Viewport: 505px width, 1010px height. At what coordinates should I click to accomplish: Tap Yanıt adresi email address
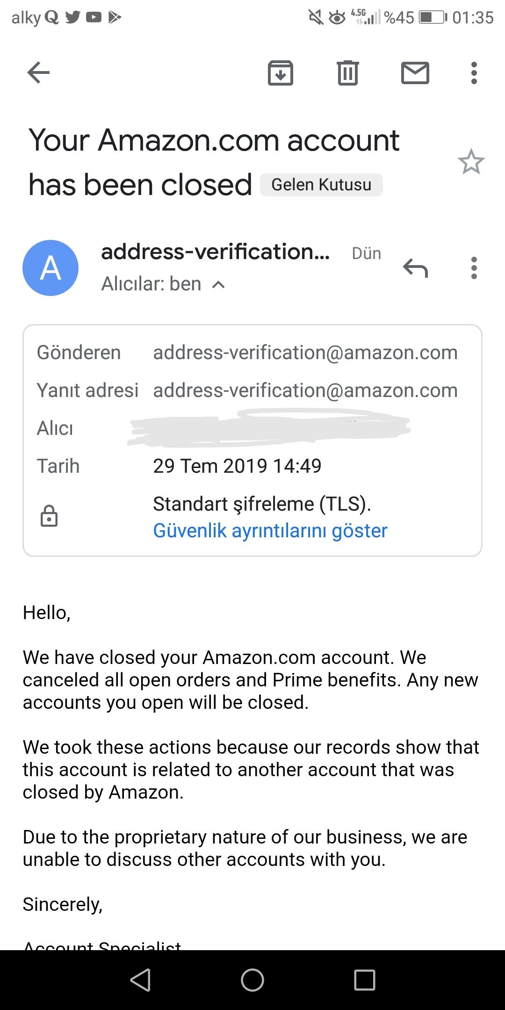(x=305, y=390)
